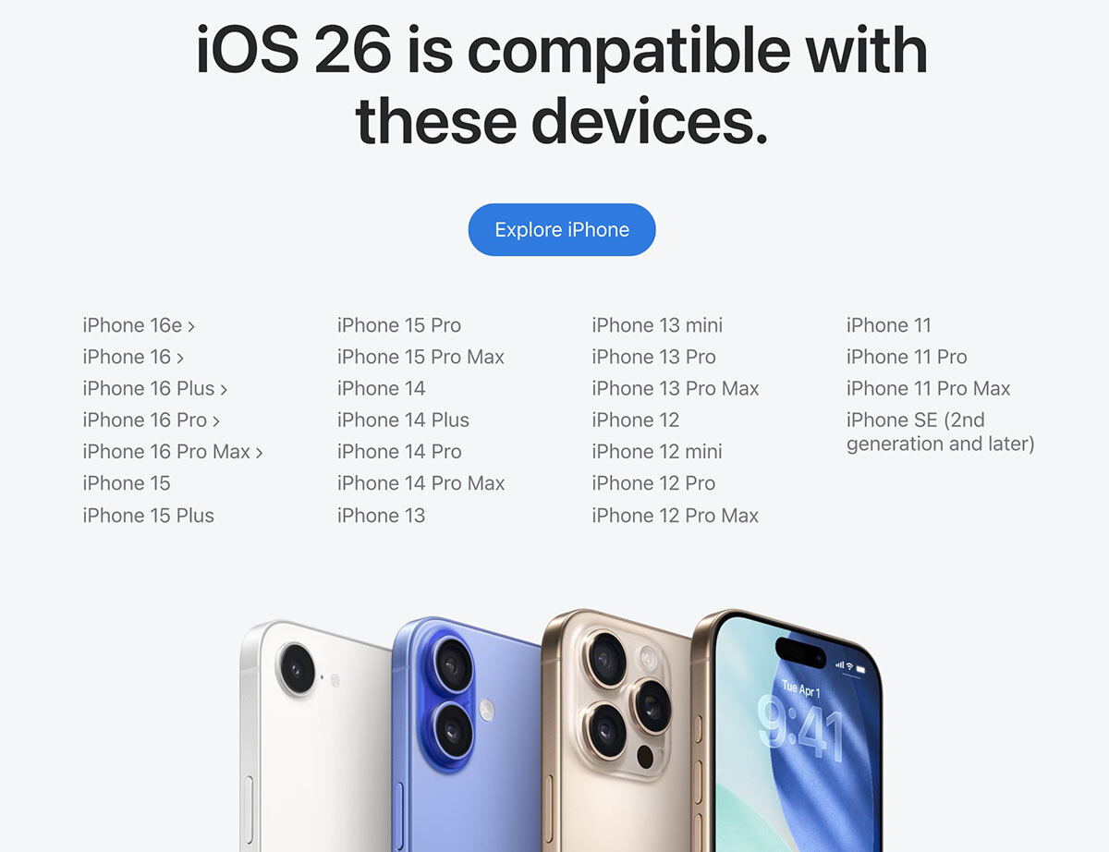Select the iPhone 14 Plus entry
The width and height of the screenshot is (1109, 852).
[403, 420]
